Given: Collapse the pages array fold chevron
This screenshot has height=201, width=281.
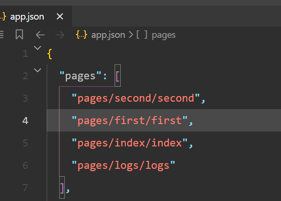Looking at the screenshot, I should tap(38, 70).
